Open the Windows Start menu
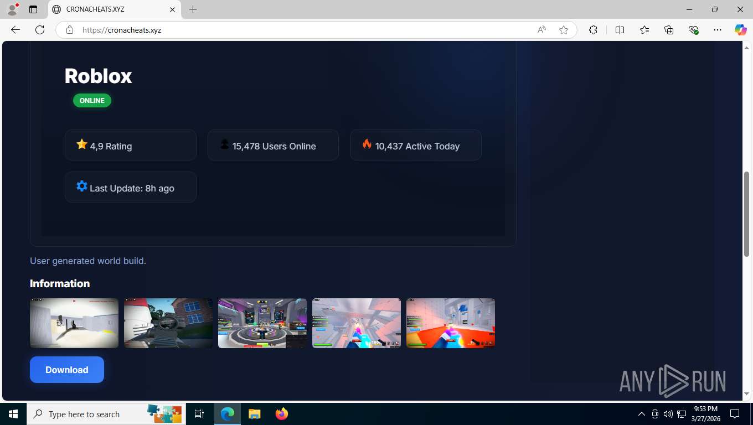The image size is (753, 425). (13, 414)
